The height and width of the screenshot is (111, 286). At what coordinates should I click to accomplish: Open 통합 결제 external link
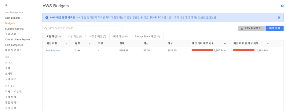pos(12,102)
